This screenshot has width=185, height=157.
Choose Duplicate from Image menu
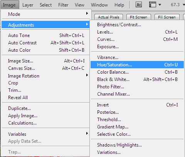click(45, 108)
